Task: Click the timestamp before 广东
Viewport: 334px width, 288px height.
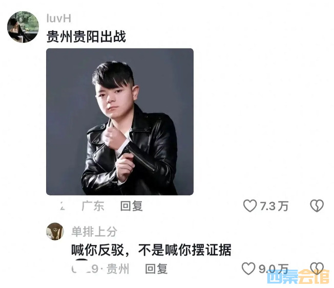Action: click(62, 206)
